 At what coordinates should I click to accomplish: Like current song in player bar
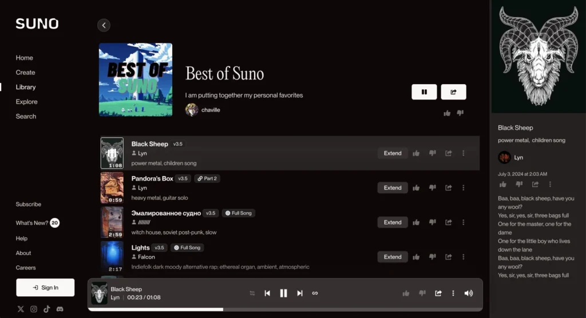coord(406,293)
